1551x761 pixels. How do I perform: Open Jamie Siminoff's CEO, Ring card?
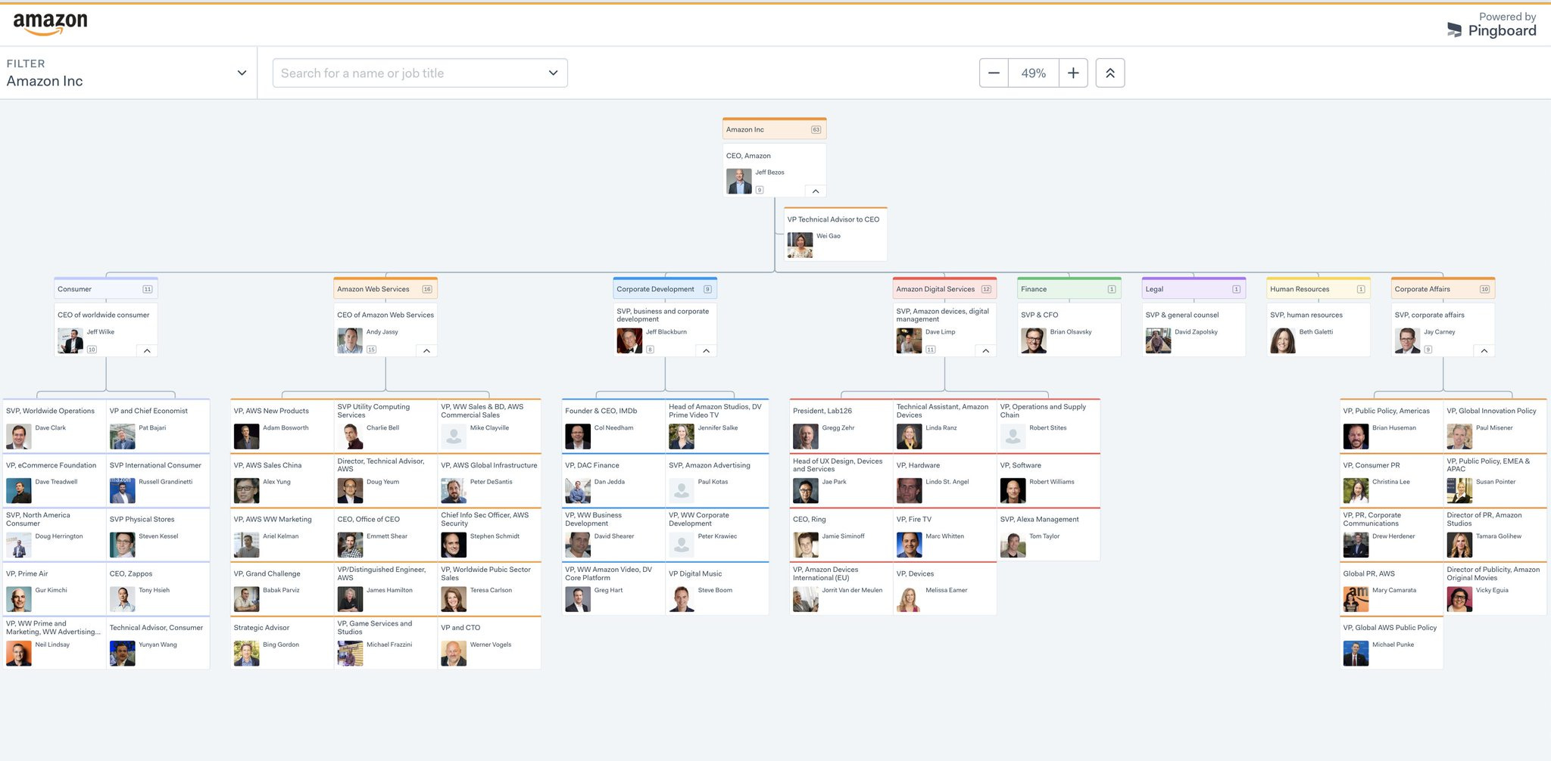[841, 534]
